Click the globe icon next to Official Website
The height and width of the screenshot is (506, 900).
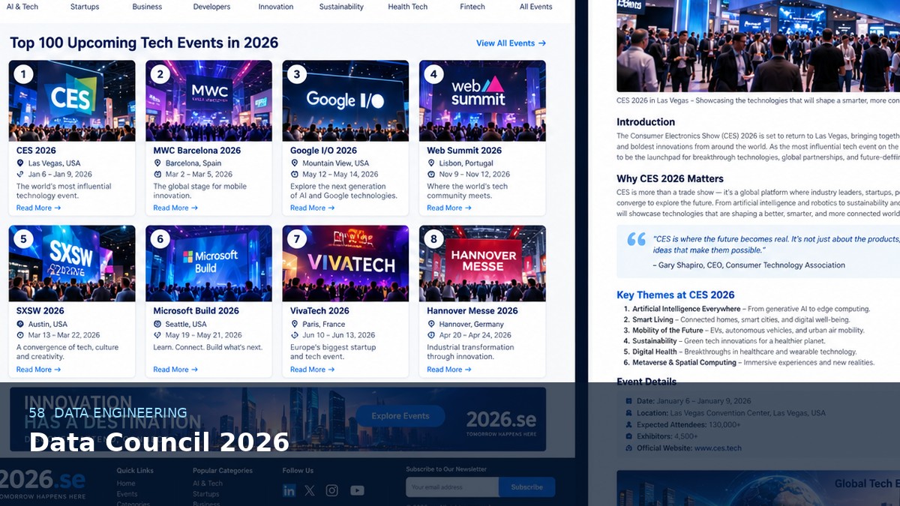tap(628, 448)
